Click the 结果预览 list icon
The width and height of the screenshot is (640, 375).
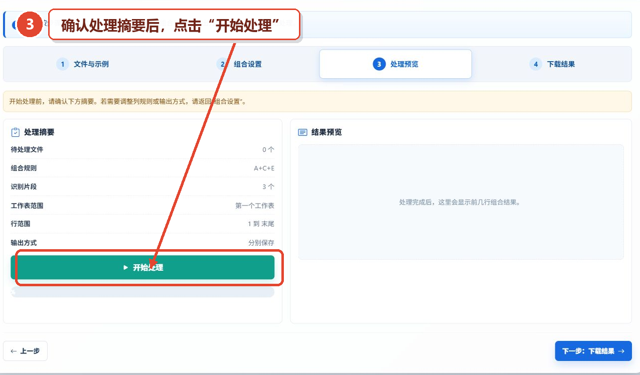(302, 132)
